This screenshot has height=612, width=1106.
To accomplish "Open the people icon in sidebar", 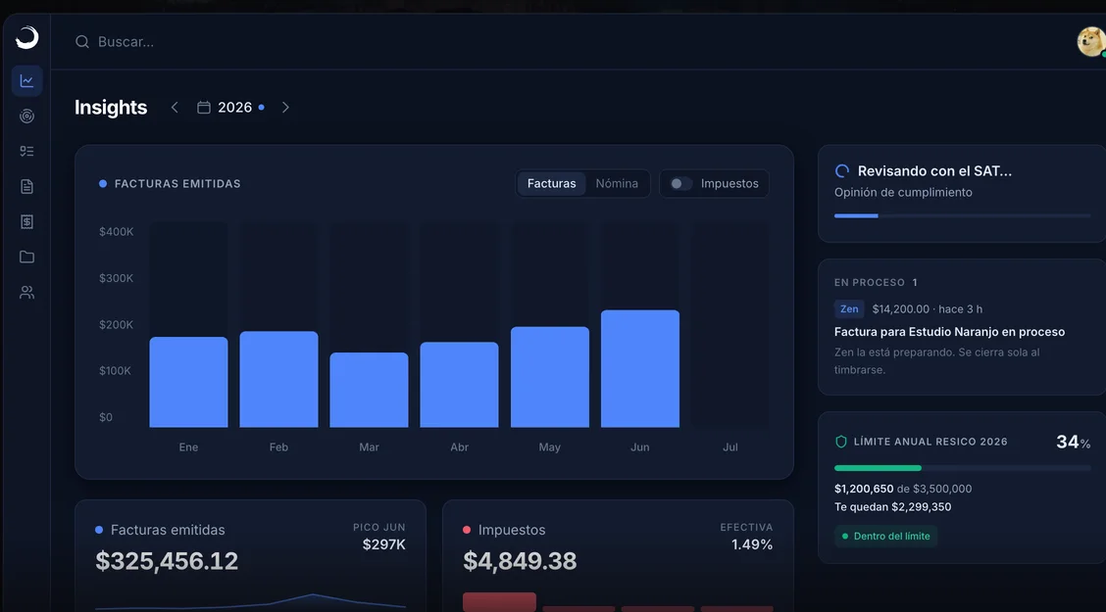I will tap(26, 292).
